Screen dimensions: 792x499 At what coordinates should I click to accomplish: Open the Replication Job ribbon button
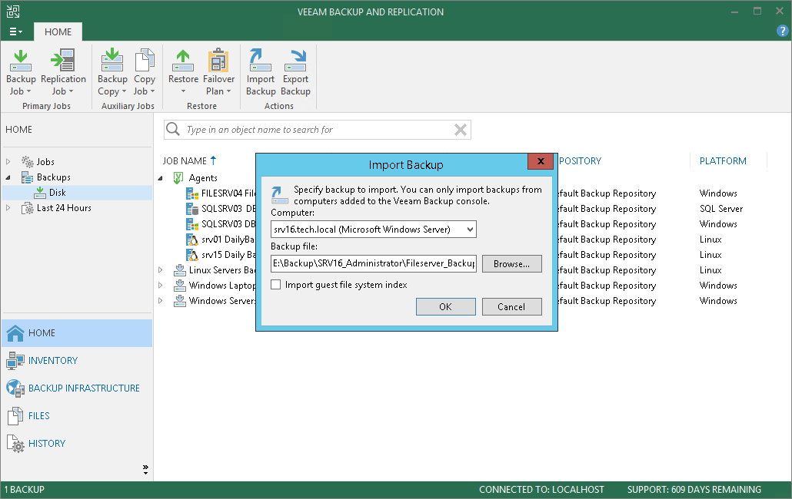pos(63,72)
